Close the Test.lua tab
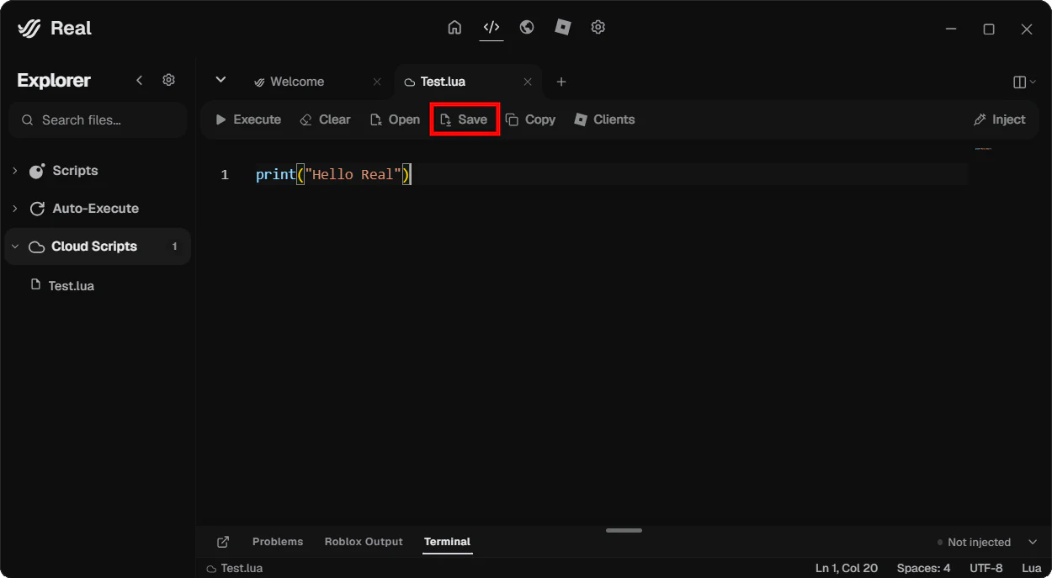The width and height of the screenshot is (1052, 578). pyautogui.click(x=528, y=82)
